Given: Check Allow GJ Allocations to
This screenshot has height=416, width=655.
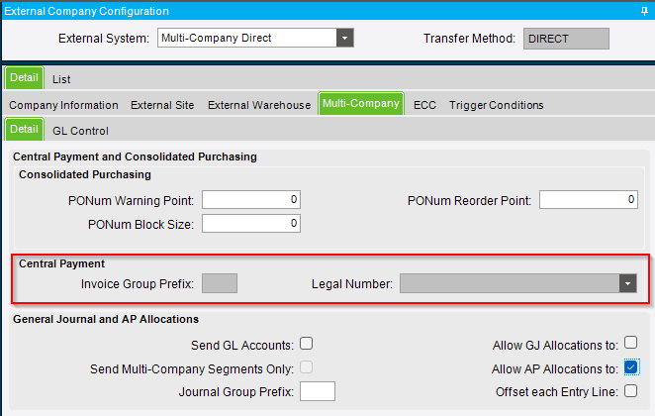Looking at the screenshot, I should pos(632,345).
